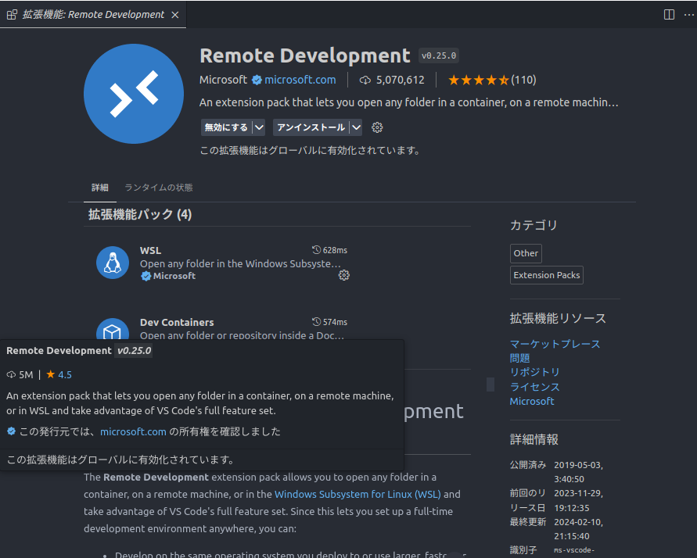The image size is (697, 558).
Task: Click the 詳細情報 heading in the sidebar
Action: (x=534, y=440)
